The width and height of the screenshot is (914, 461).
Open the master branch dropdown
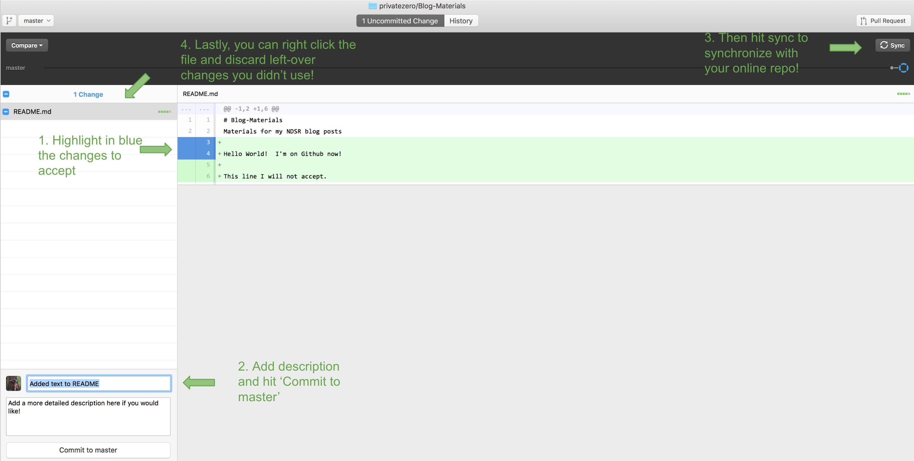tap(36, 20)
